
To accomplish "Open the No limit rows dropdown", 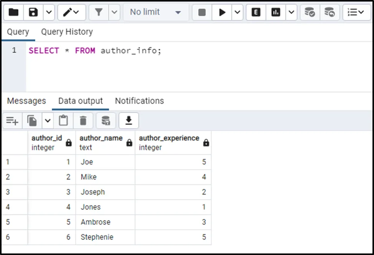I will (x=156, y=12).
